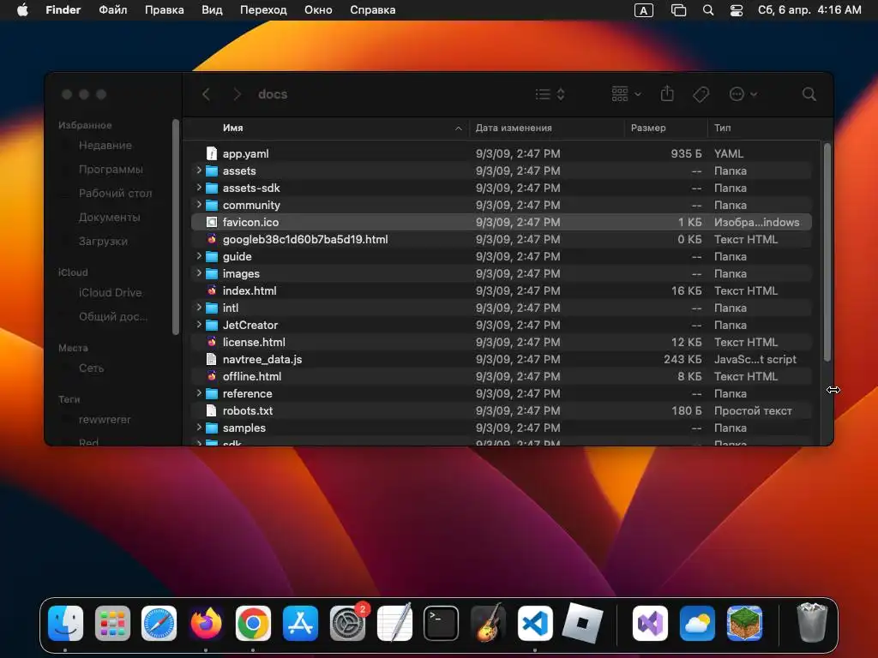This screenshot has width=878, height=658.
Task: Open iCloud Drive in the sidebar
Action: pos(110,293)
